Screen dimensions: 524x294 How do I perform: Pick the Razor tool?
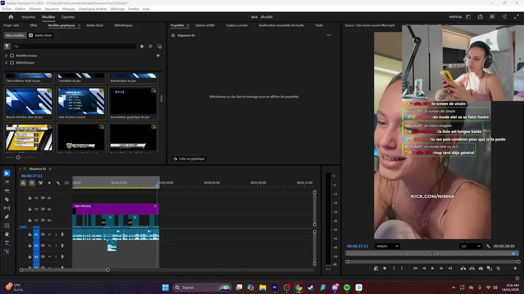pyautogui.click(x=7, y=199)
